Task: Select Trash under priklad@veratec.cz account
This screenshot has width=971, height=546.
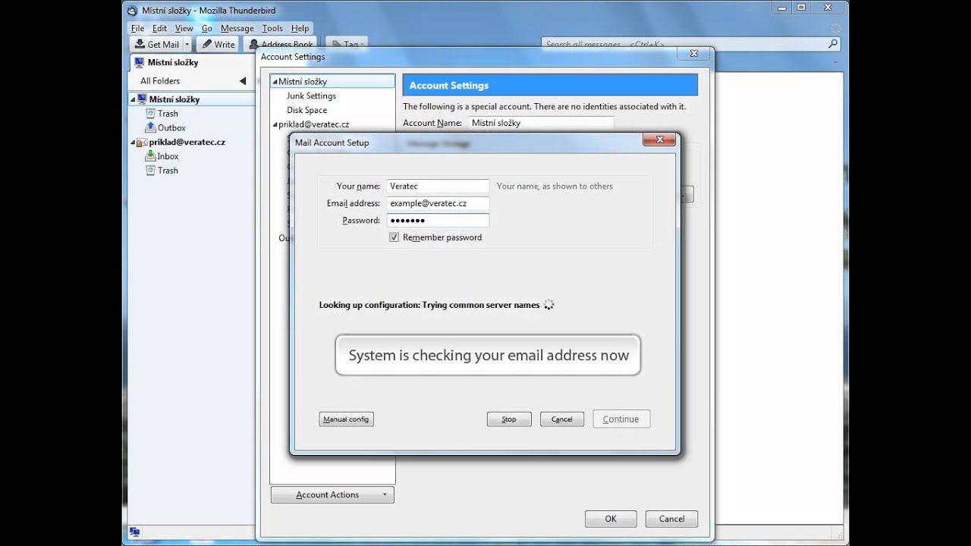Action: [168, 171]
